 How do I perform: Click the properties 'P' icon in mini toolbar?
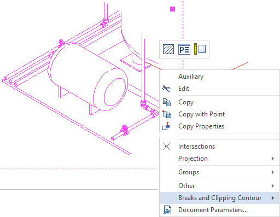coord(184,49)
